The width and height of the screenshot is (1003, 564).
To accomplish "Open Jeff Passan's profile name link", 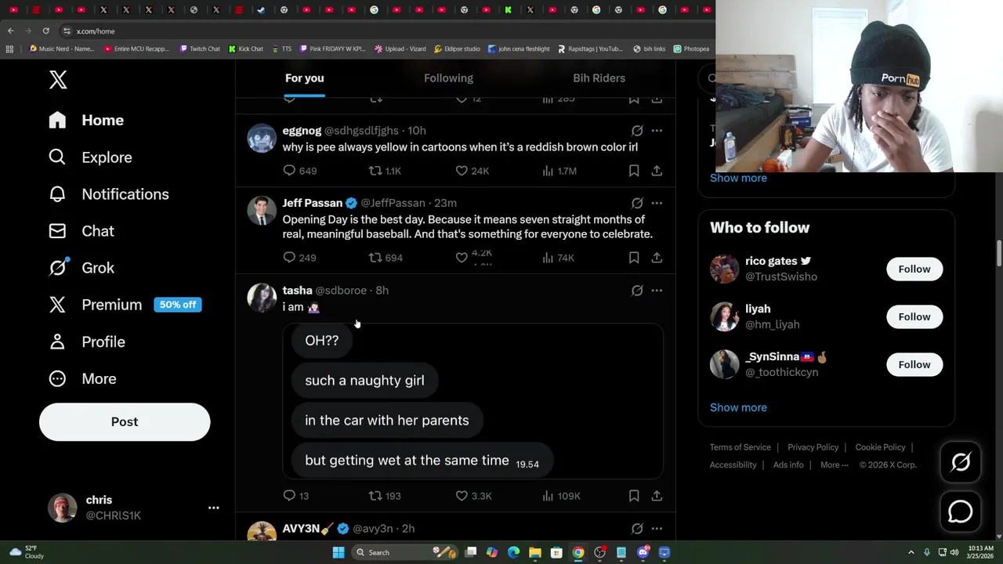I will pyautogui.click(x=312, y=203).
